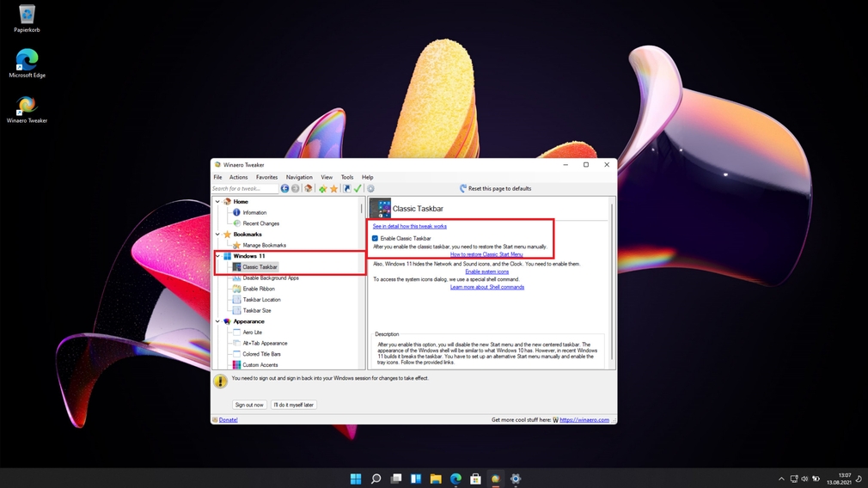Open How to restore Classic Start Menu link

486,254
